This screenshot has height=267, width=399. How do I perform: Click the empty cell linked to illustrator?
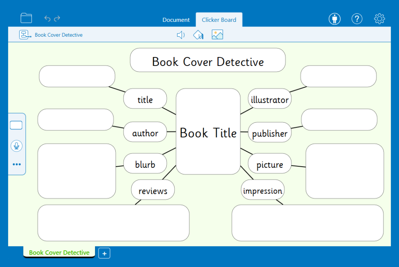click(339, 76)
